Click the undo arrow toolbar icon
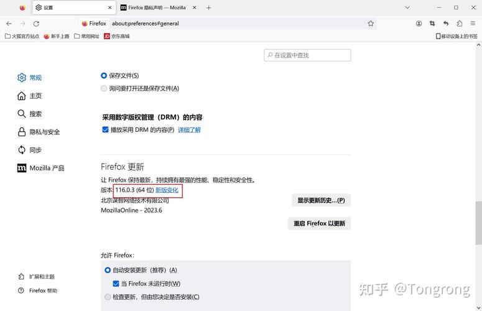This screenshot has width=482, height=311. [446, 24]
